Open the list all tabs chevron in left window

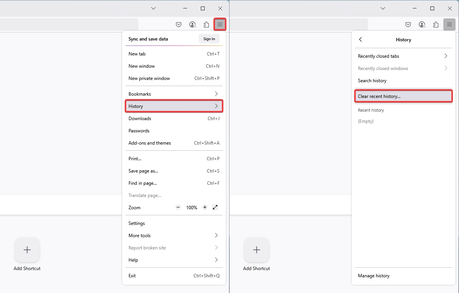[153, 8]
